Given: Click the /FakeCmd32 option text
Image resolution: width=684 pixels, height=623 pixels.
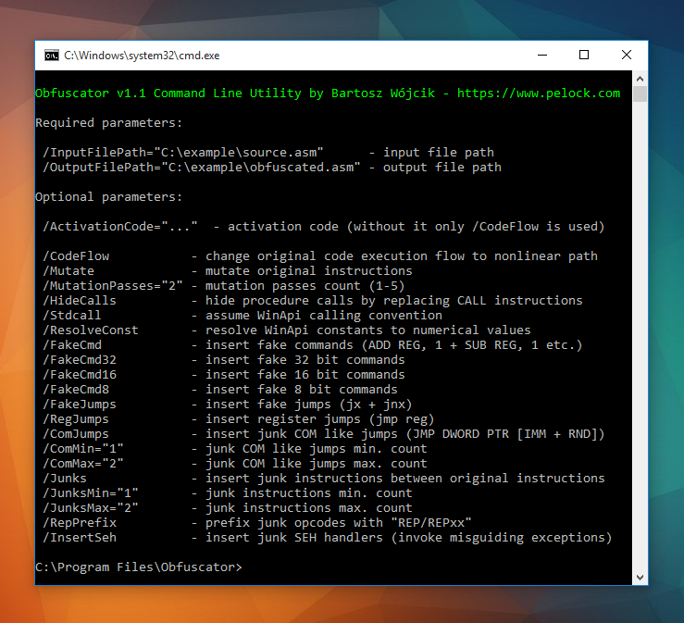Looking at the screenshot, I should pos(80,360).
